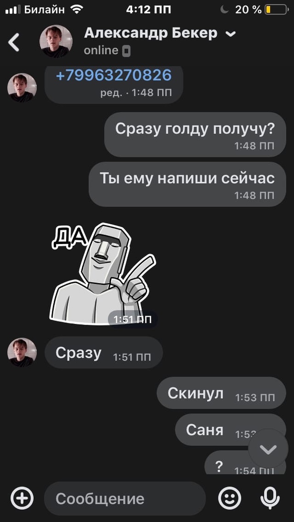Jump to latest messages with down arrow

(268, 449)
